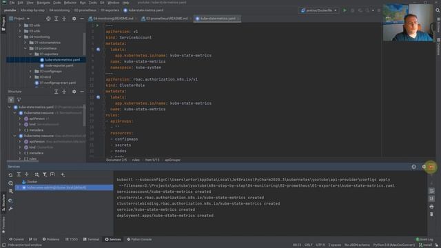
Task: Open the Python Console tool window
Action: click(139, 240)
